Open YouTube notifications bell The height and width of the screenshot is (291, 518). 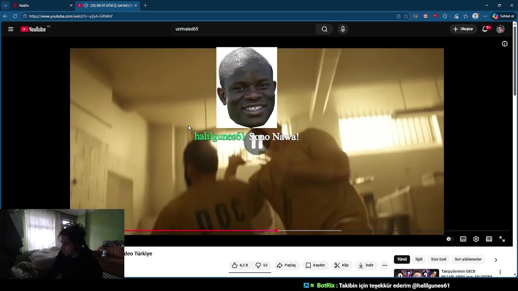[485, 29]
